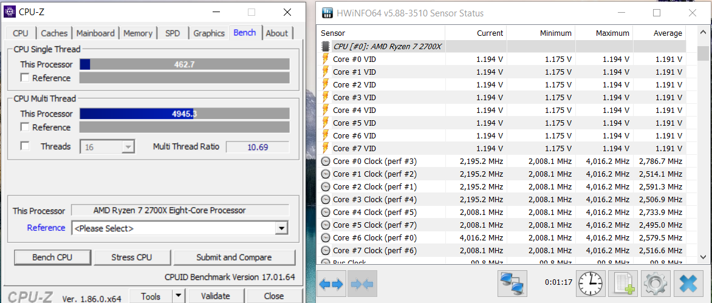Click the blue X close-sensors icon in HWiNFO
Image resolution: width=712 pixels, height=303 pixels.
coord(688,284)
